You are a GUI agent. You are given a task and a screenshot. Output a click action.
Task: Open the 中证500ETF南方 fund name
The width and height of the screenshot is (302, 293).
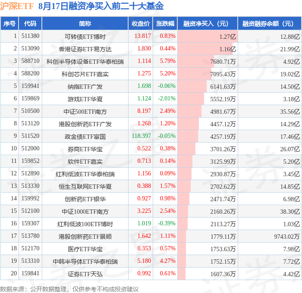85,112
